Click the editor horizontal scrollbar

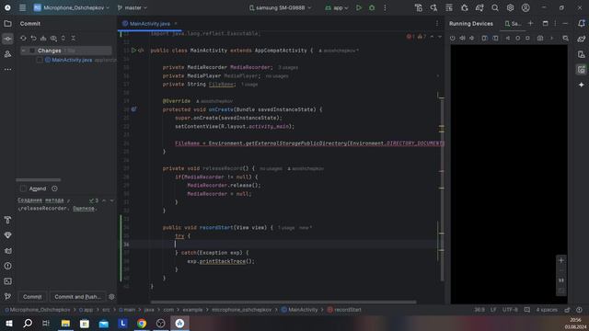pos(283,302)
